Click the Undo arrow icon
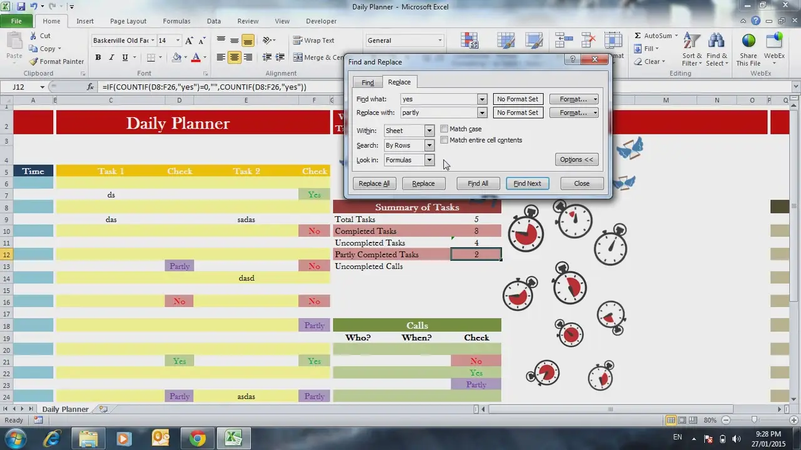 coord(35,7)
